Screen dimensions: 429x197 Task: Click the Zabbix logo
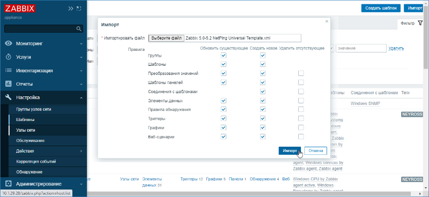click(20, 9)
